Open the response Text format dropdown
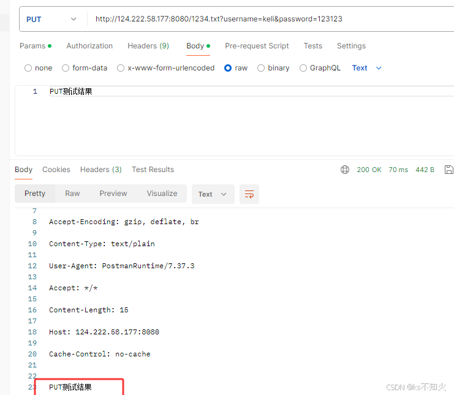 click(213, 194)
